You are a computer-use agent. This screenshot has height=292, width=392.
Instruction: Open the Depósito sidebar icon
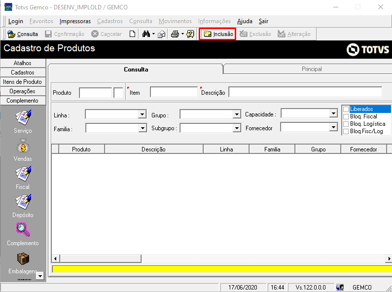23,202
